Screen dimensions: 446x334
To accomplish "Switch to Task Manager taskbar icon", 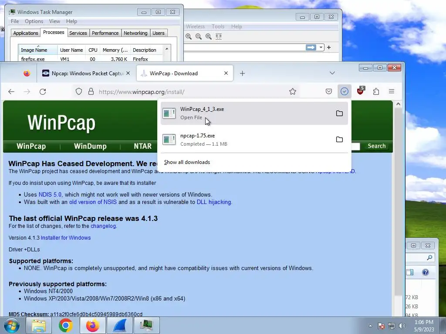I will point(146,325).
